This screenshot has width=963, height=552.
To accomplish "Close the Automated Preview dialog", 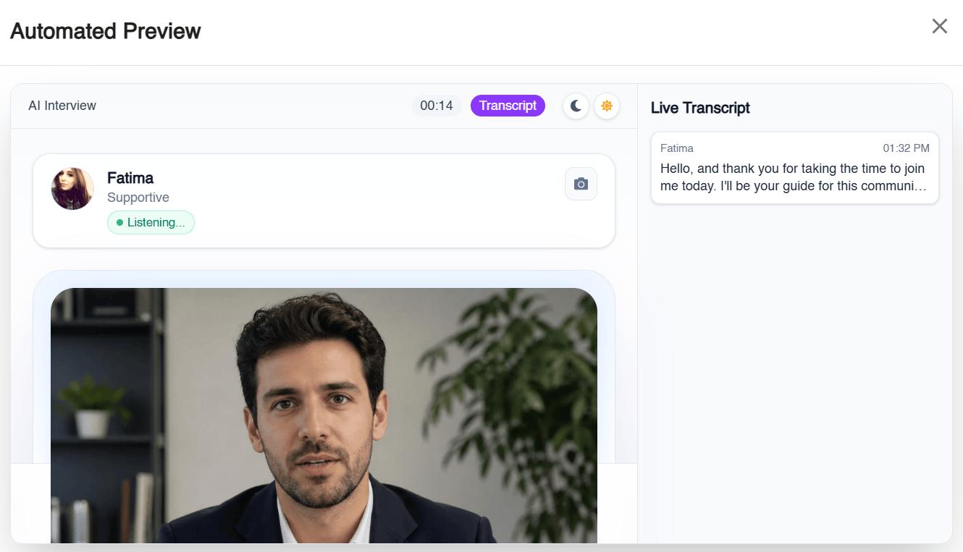I will tap(939, 27).
